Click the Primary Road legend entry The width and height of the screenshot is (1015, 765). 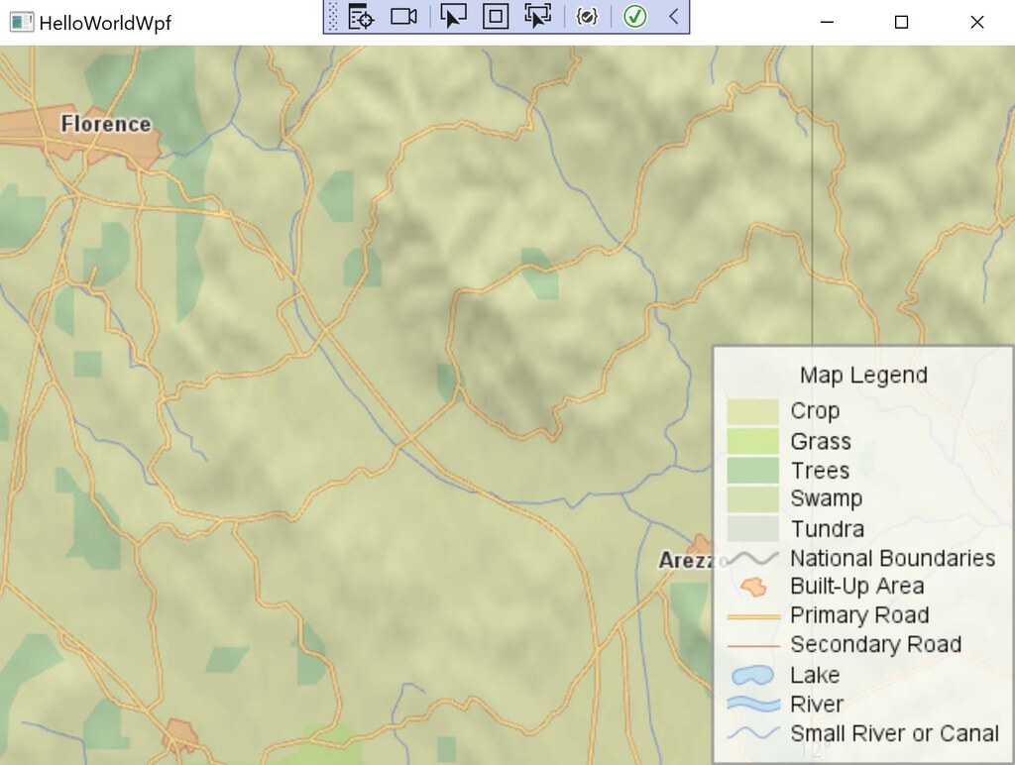pyautogui.click(x=858, y=615)
